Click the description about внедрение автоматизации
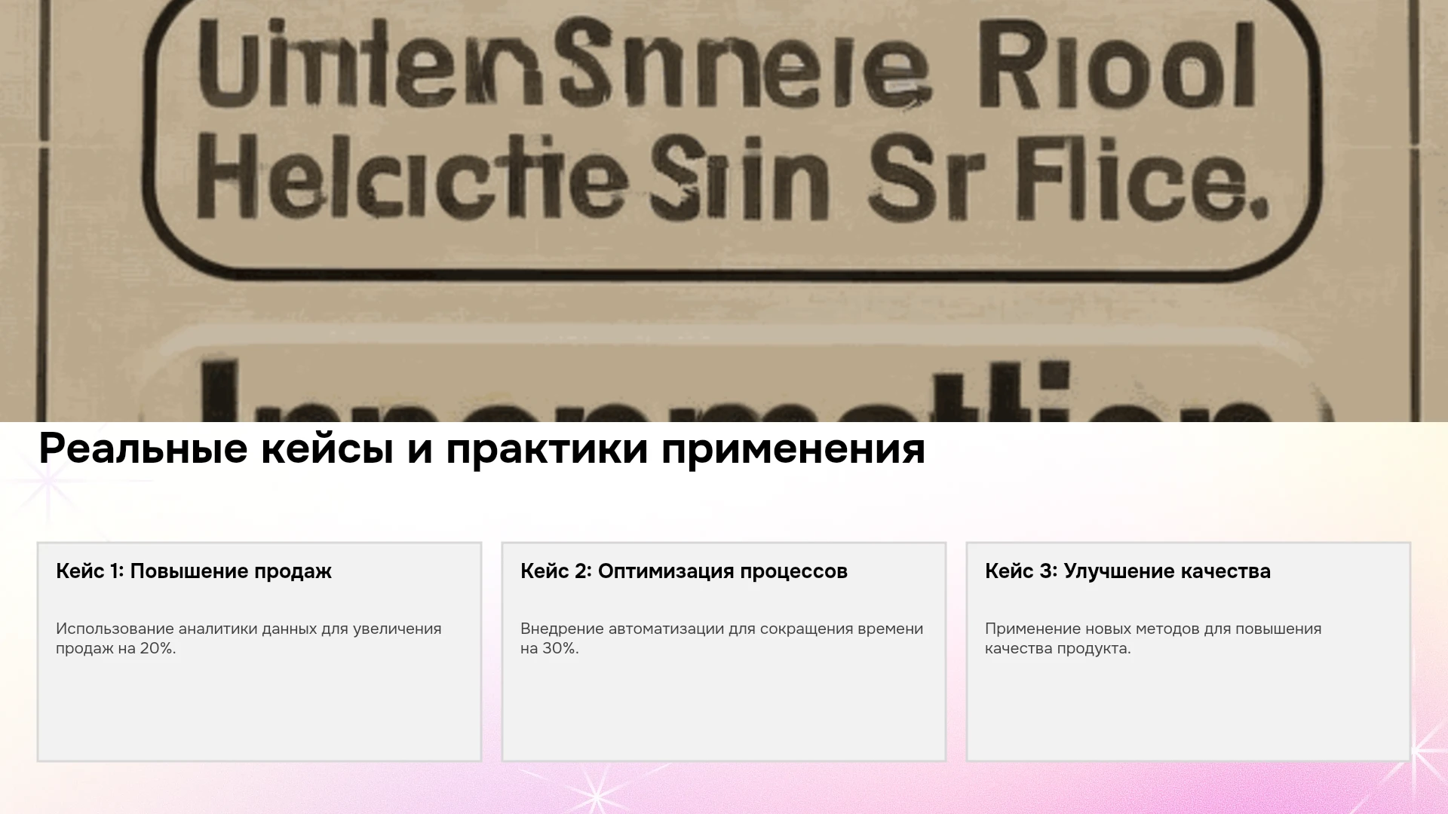Viewport: 1448px width, 814px height. pyautogui.click(x=722, y=638)
